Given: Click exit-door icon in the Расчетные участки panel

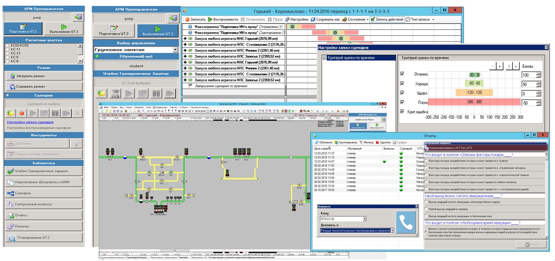Looking at the screenshot, I should click(x=78, y=17).
